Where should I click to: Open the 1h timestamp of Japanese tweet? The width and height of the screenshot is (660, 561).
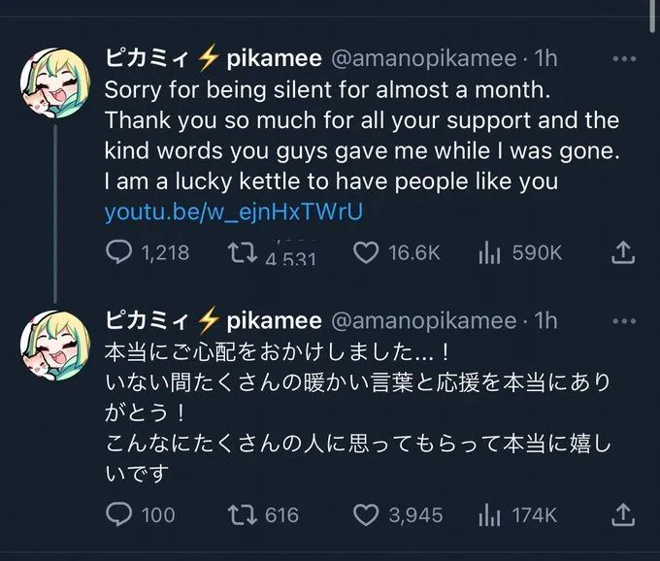pos(546,319)
